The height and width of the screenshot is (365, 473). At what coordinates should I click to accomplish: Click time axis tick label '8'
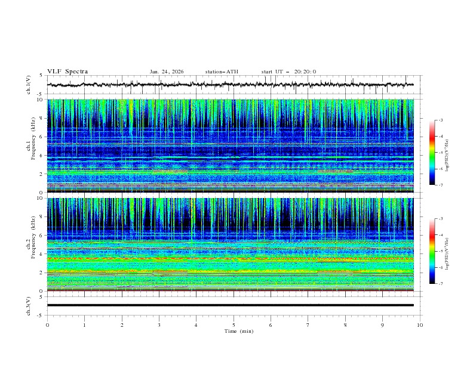click(345, 325)
